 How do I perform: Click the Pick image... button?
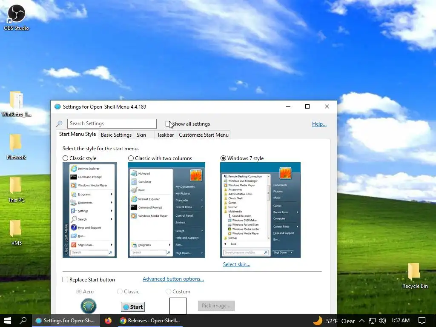216,306
